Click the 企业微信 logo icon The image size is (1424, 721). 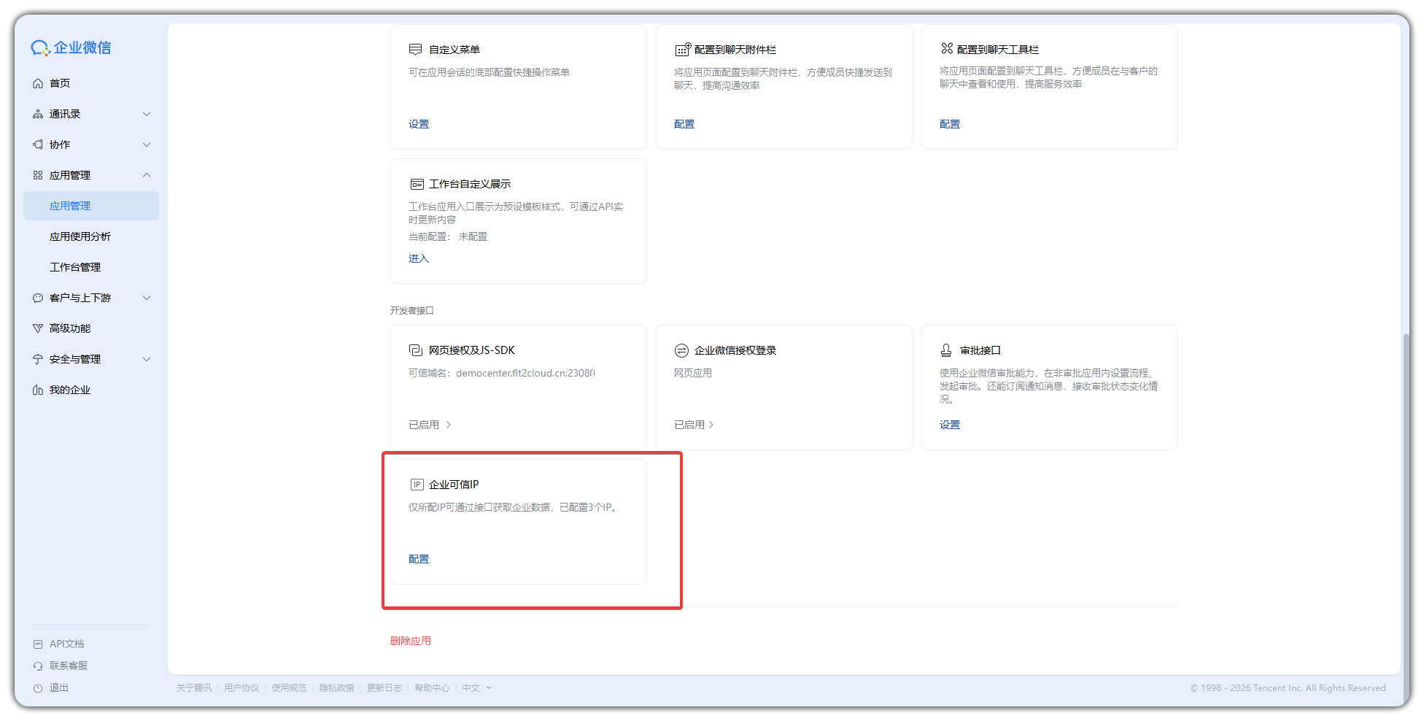point(40,47)
